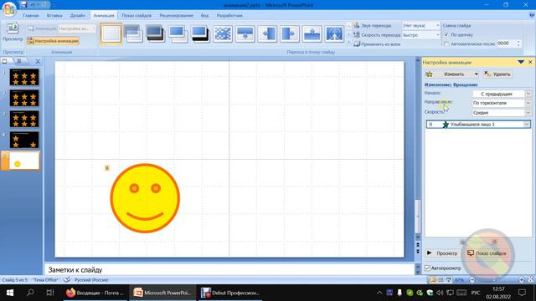This screenshot has width=536, height=301.
Task: Open the round Office button menu
Action: (9, 8)
